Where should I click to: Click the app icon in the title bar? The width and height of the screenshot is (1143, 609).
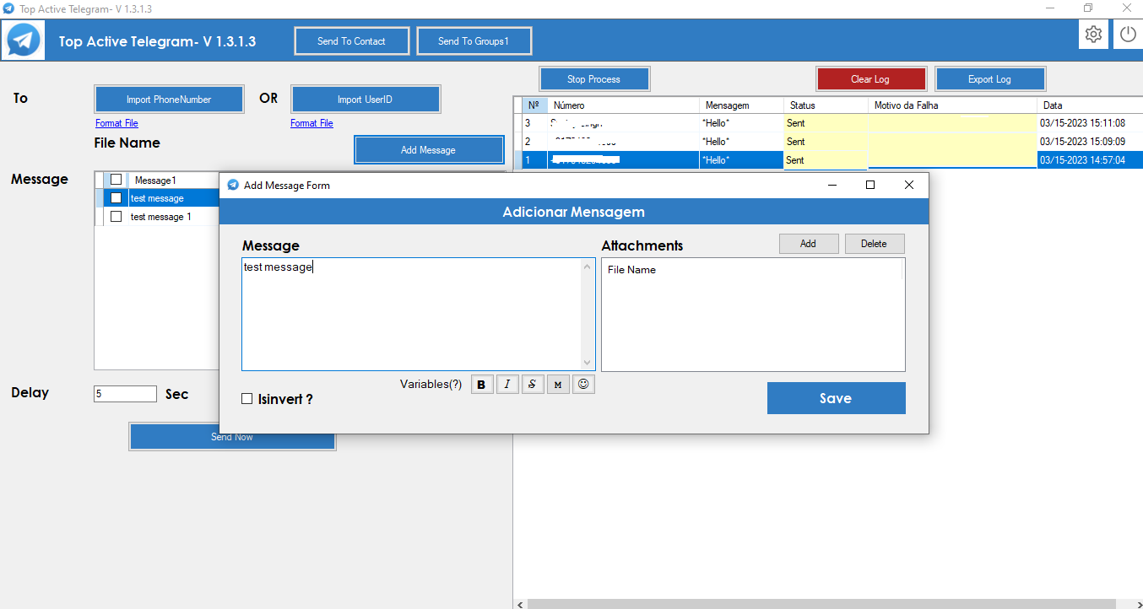point(8,8)
